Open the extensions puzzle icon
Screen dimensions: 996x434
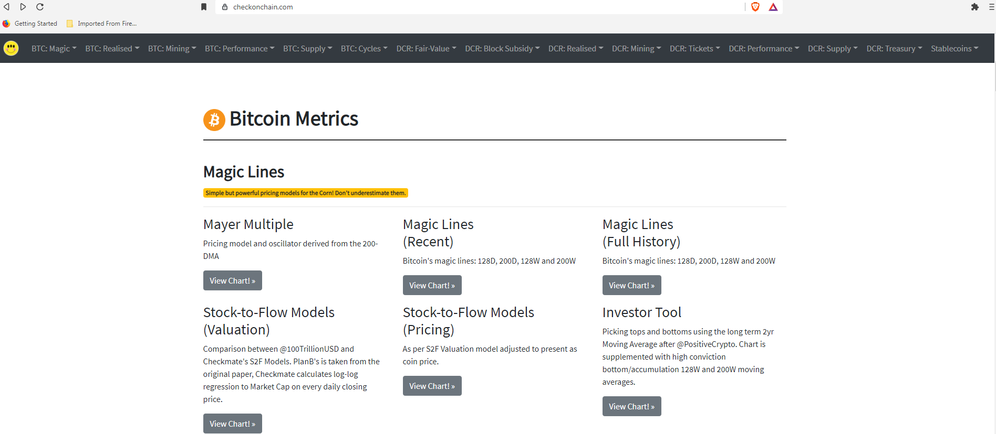[x=975, y=7]
